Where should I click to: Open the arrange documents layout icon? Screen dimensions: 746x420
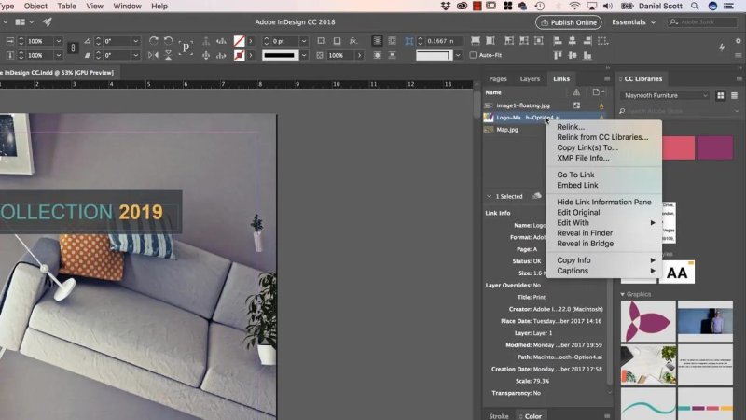coord(23,21)
